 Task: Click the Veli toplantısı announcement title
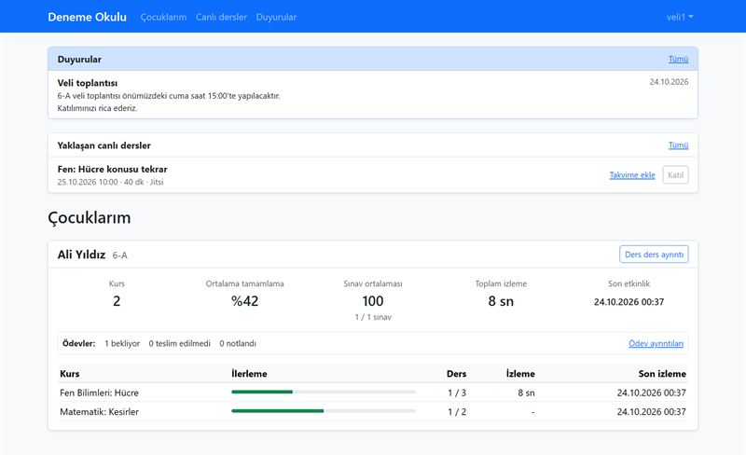tap(88, 83)
